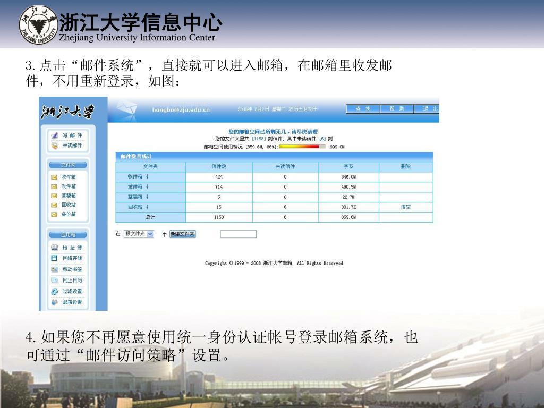This screenshot has height=408, width=544.
Task: Click the address book icon beside 地址簿
Action: [x=55, y=248]
